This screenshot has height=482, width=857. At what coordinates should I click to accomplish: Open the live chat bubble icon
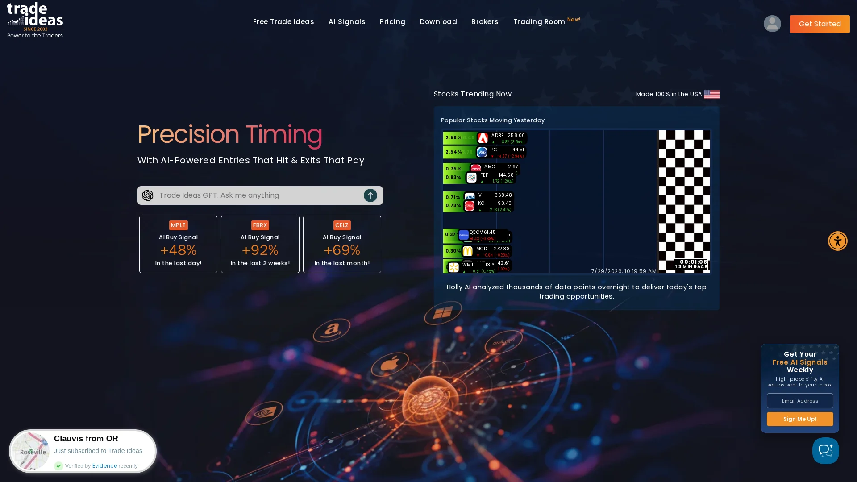(x=826, y=451)
